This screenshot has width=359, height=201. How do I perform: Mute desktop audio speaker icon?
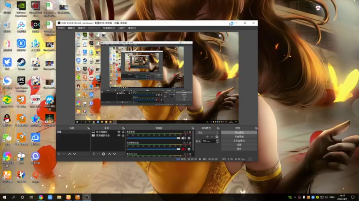click(184, 138)
